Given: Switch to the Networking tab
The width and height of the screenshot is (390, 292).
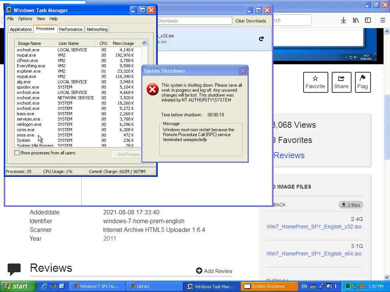Looking at the screenshot, I should (x=97, y=29).
